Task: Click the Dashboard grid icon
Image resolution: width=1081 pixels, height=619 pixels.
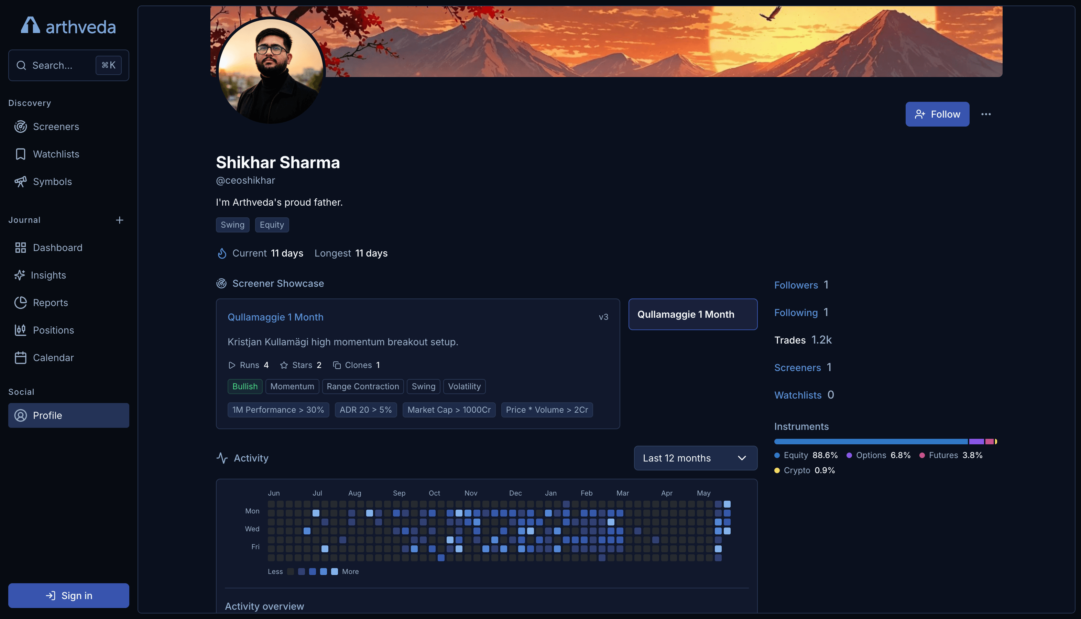Action: pos(20,248)
